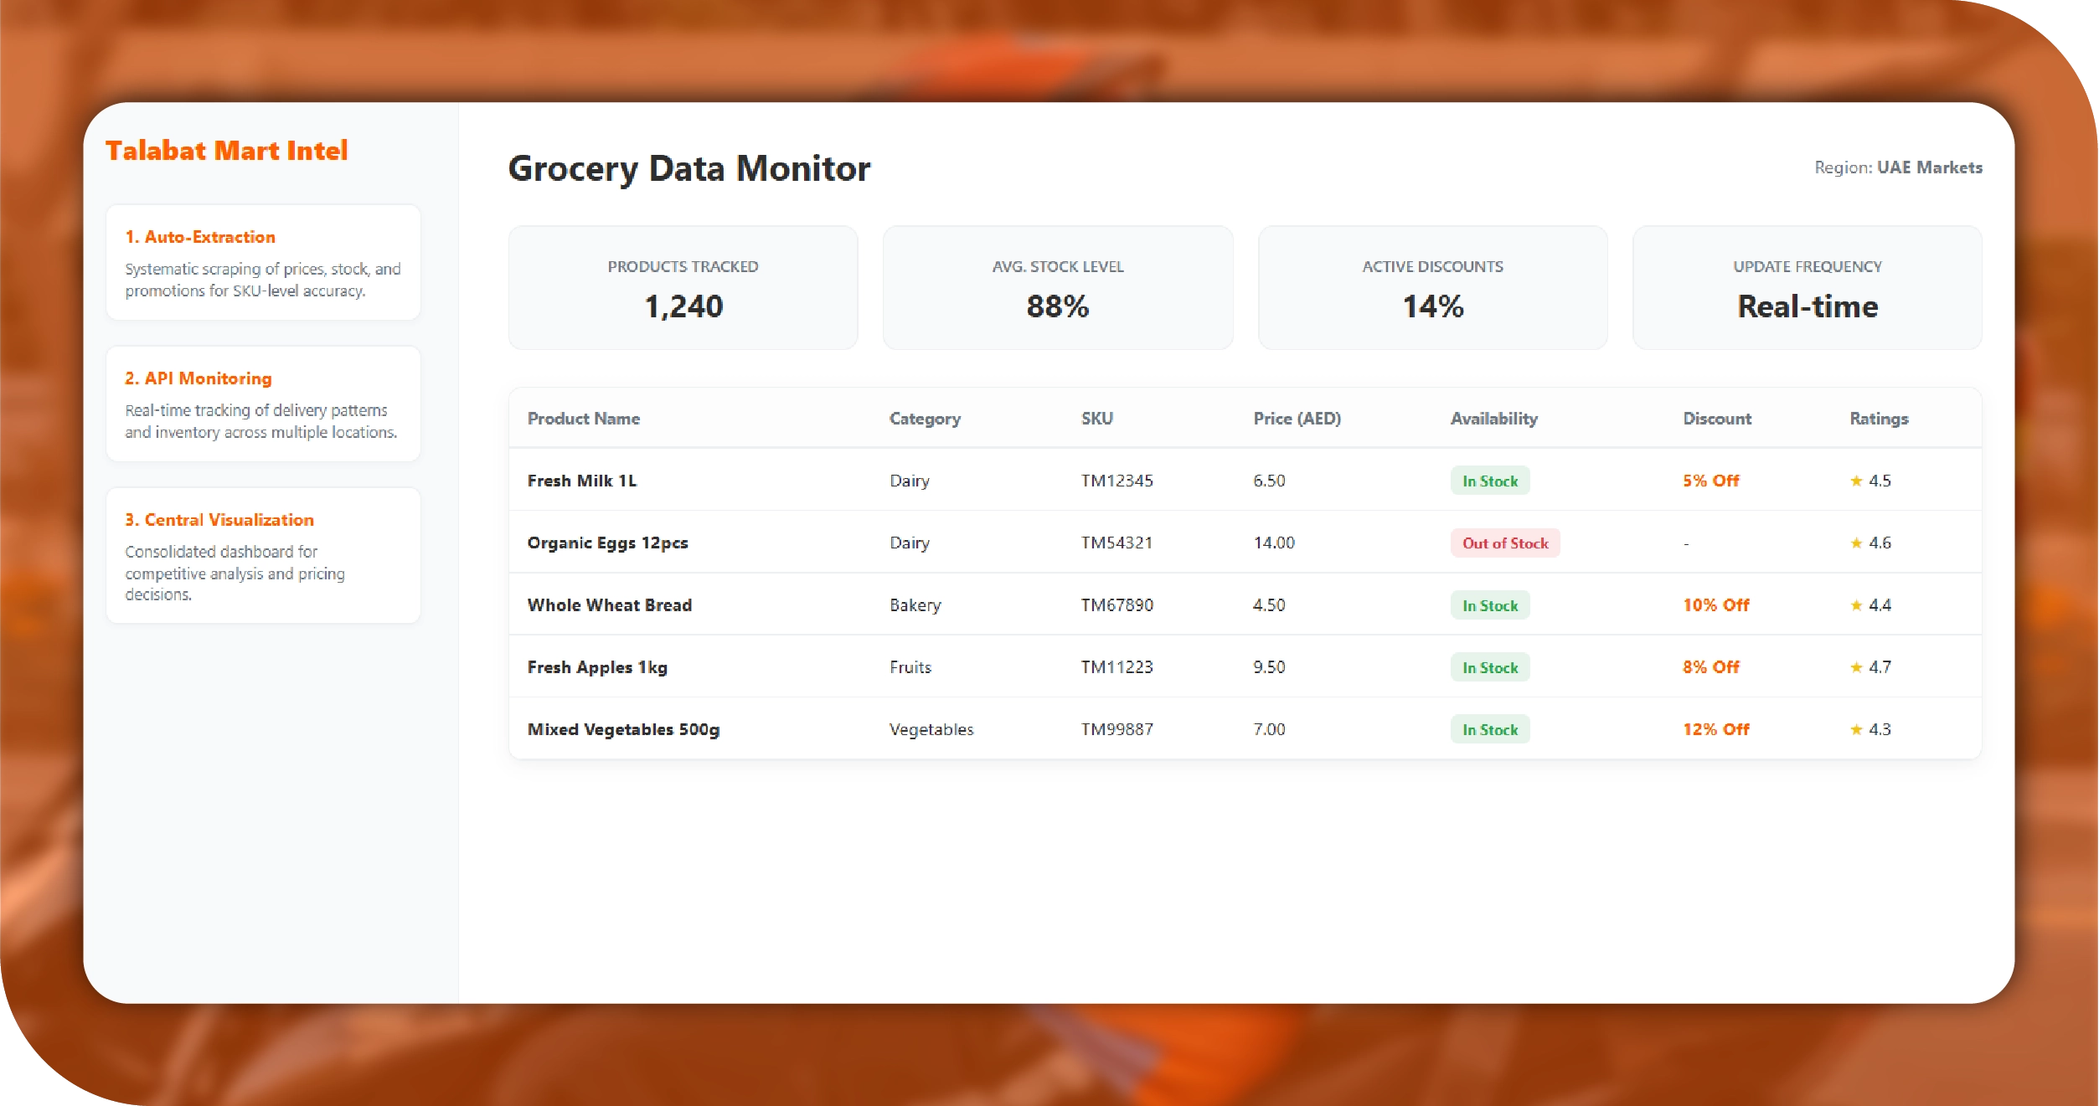
Task: Open the Auto-Extraction sidebar card
Action: (263, 262)
